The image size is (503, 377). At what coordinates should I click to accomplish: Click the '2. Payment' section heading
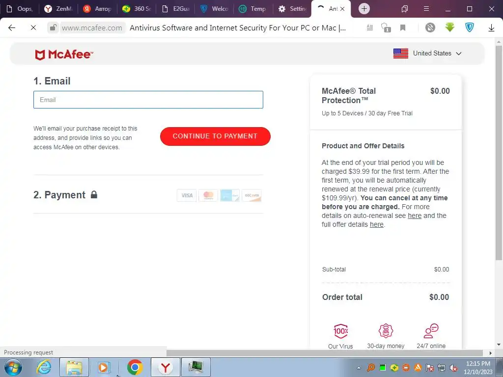point(59,195)
